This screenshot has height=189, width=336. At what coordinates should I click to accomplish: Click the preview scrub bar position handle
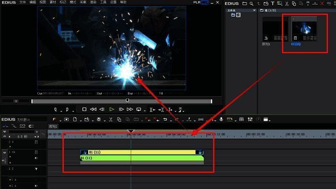127,100
